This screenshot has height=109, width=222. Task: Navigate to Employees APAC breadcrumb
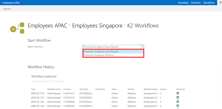(47, 26)
